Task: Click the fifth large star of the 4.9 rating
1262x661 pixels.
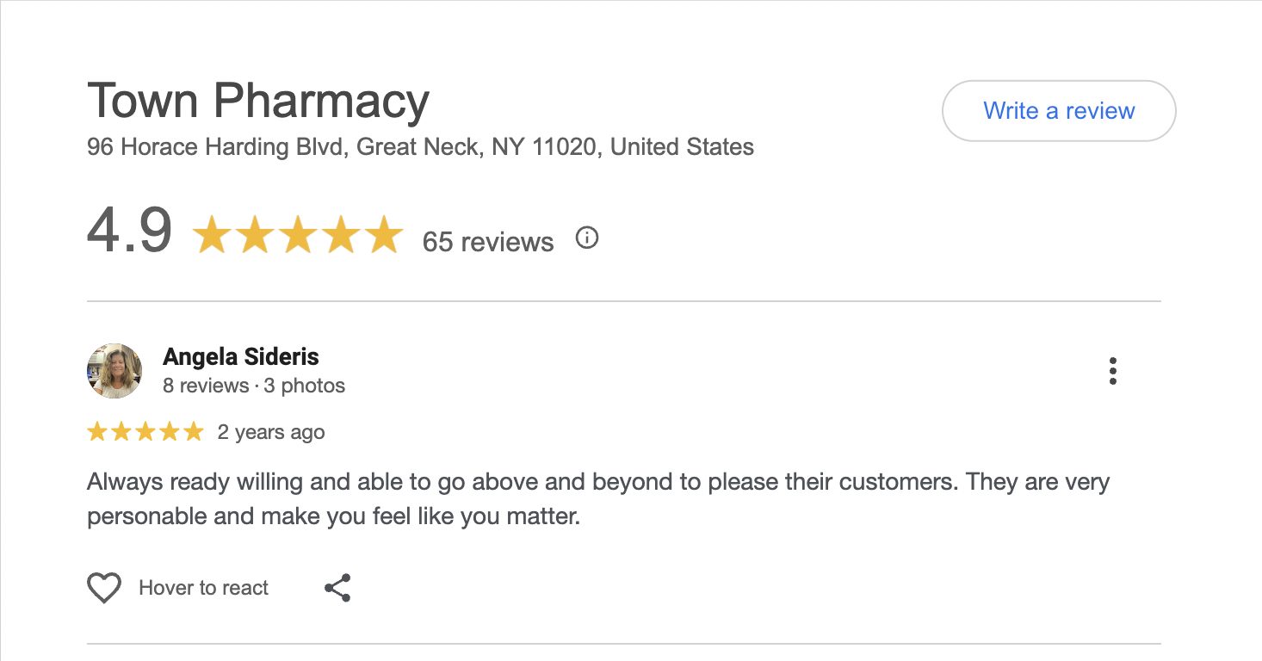Action: (x=383, y=235)
